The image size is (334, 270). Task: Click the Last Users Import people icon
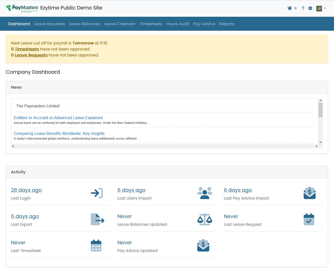(205, 193)
